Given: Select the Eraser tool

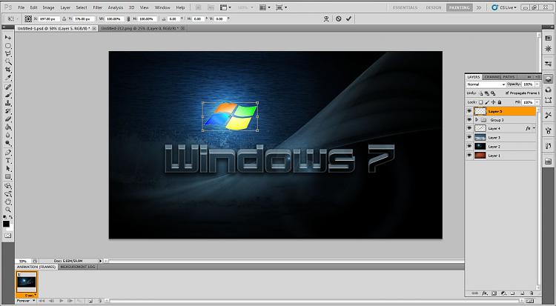Looking at the screenshot, I should (8, 119).
